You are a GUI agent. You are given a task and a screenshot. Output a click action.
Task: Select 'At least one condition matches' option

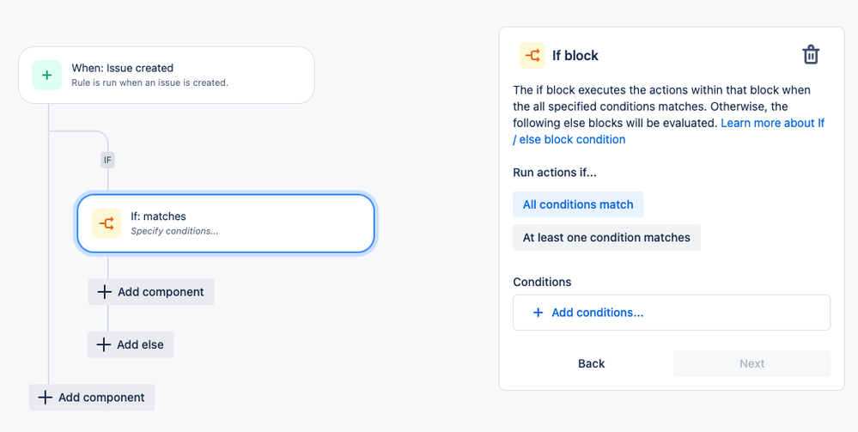606,238
